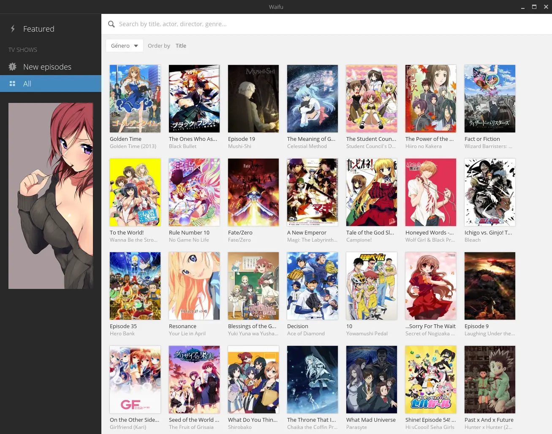Select All under TV Shows
Image resolution: width=552 pixels, height=434 pixels.
pyautogui.click(x=51, y=84)
